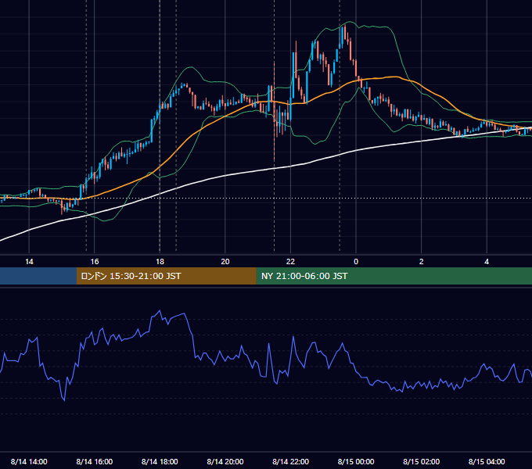This screenshot has height=469, width=532.
Task: Click the 0 hour axis label
Action: coord(356,262)
